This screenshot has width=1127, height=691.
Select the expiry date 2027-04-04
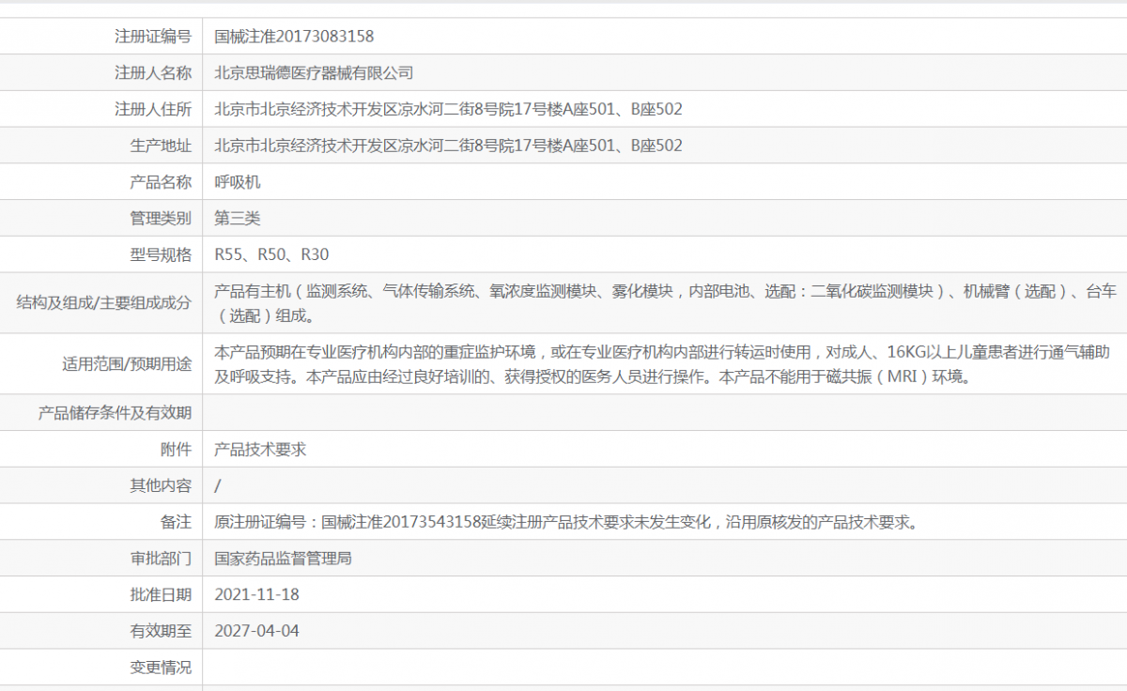click(x=257, y=631)
